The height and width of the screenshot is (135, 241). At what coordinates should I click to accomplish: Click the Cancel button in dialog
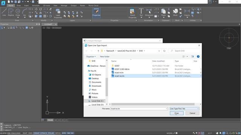click(192, 113)
